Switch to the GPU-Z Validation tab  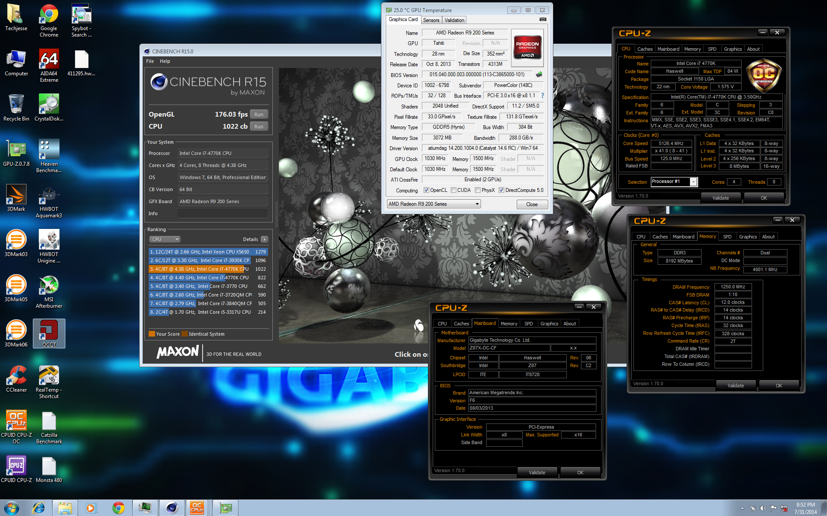pyautogui.click(x=454, y=20)
